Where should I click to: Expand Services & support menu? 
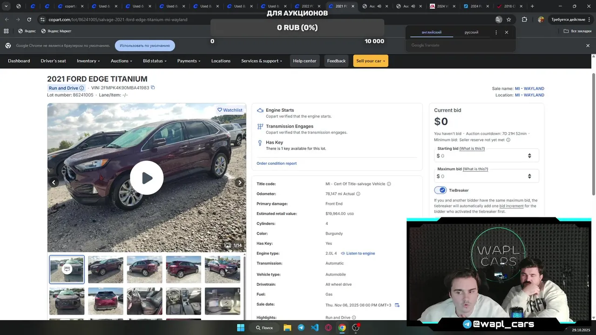[261, 61]
